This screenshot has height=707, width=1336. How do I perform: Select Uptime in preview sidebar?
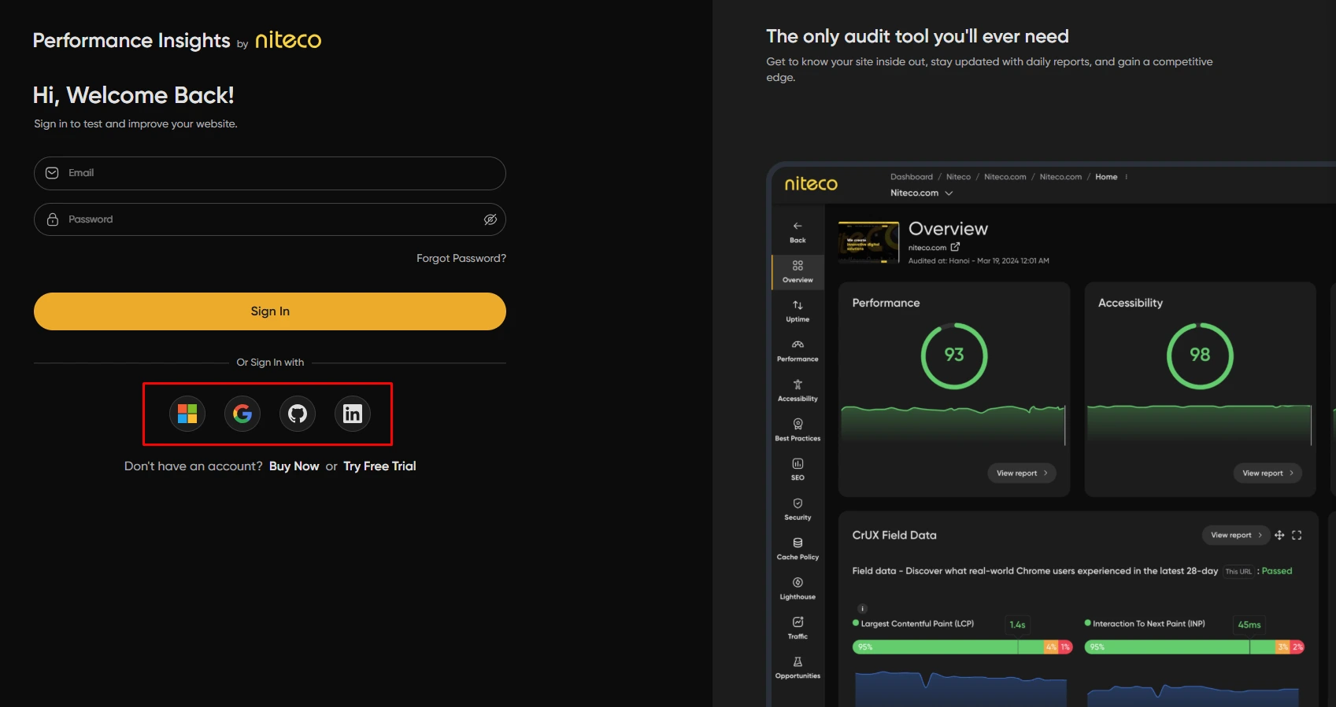(798, 311)
